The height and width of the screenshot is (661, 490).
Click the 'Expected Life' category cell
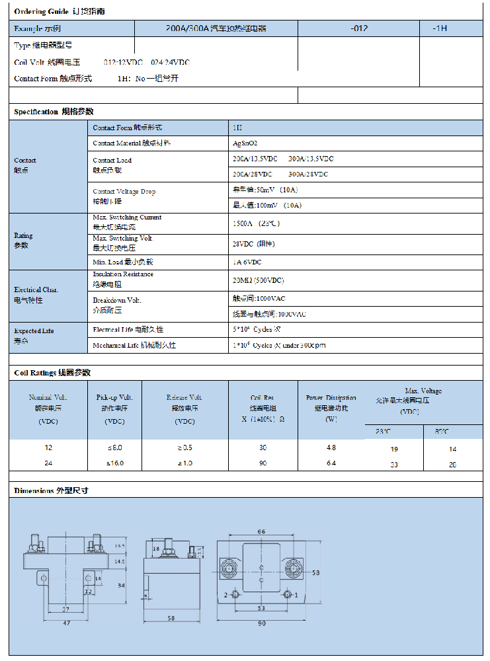(48, 338)
